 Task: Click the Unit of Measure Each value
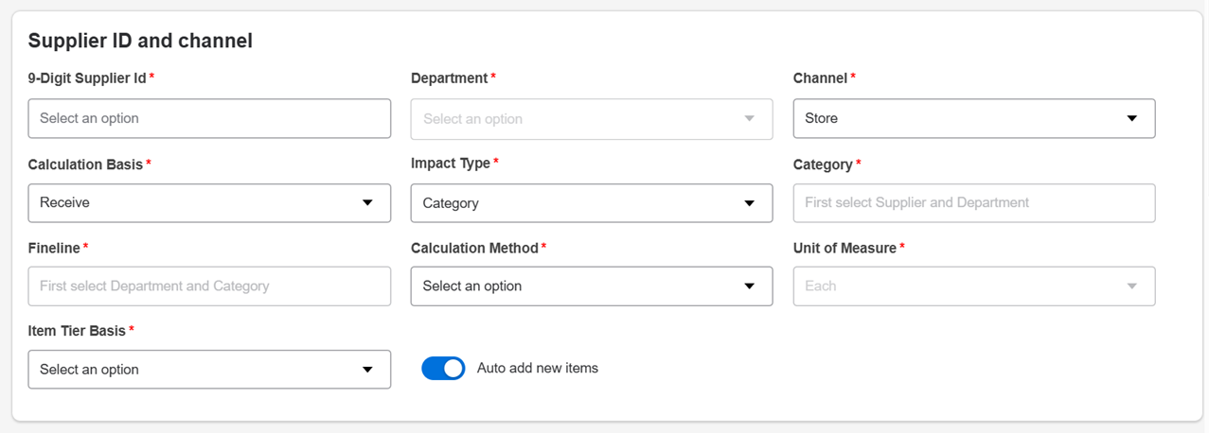coord(822,286)
